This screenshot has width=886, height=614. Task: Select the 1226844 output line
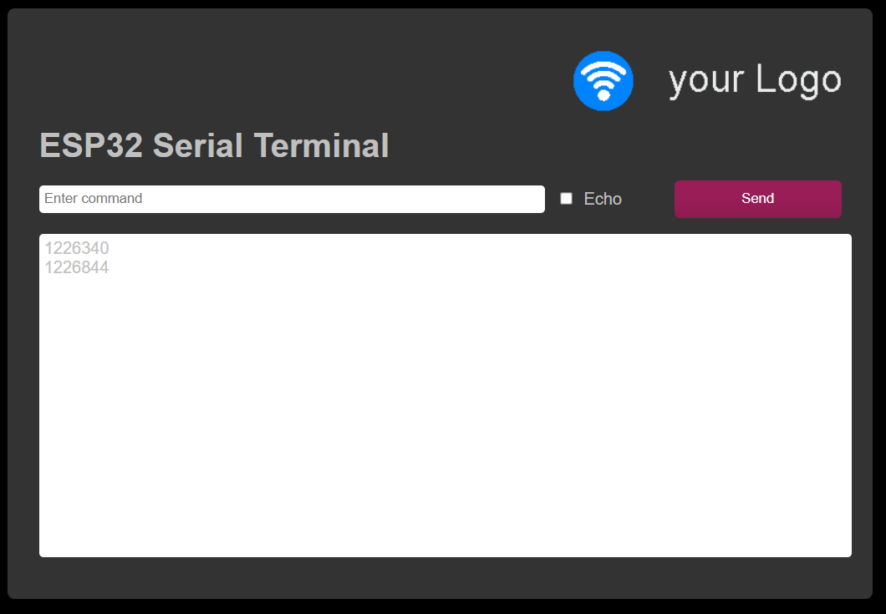[77, 267]
